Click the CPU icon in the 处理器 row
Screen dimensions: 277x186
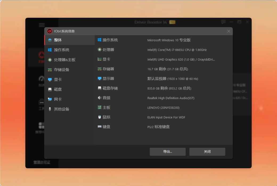99,49
